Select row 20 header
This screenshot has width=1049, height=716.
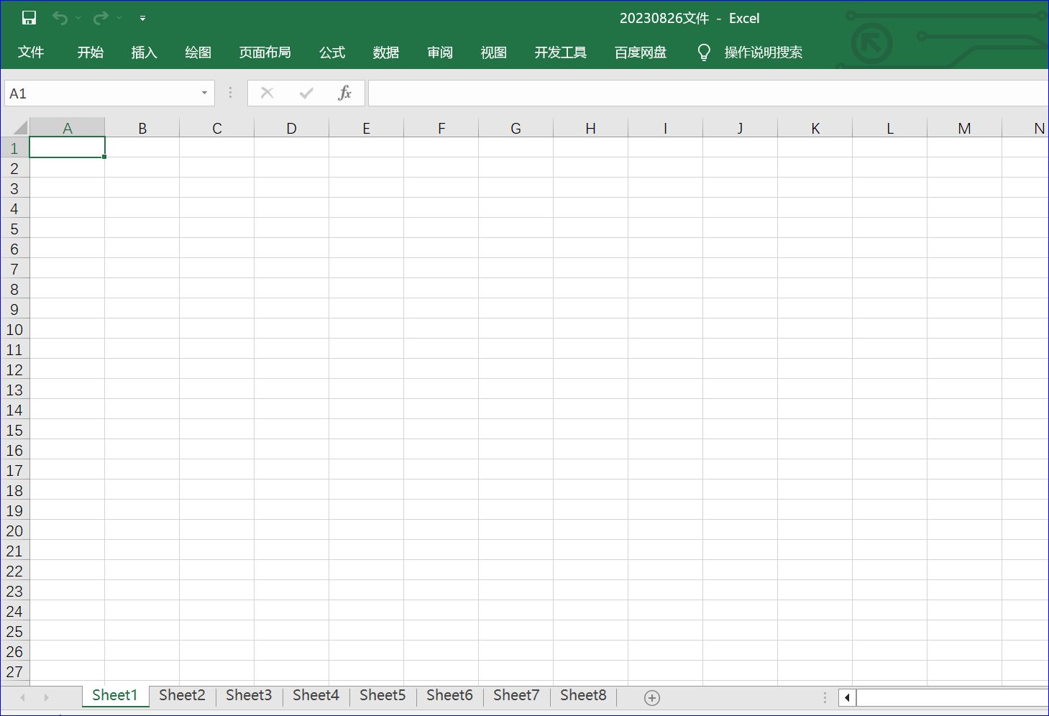point(14,531)
